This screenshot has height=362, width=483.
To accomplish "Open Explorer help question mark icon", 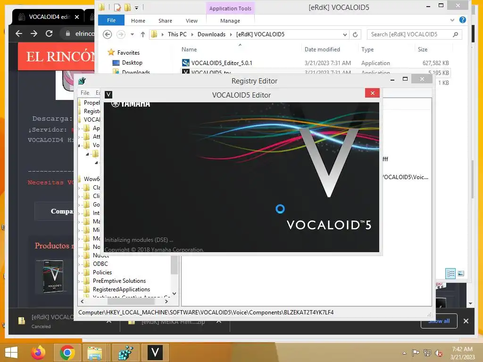I will tap(463, 20).
